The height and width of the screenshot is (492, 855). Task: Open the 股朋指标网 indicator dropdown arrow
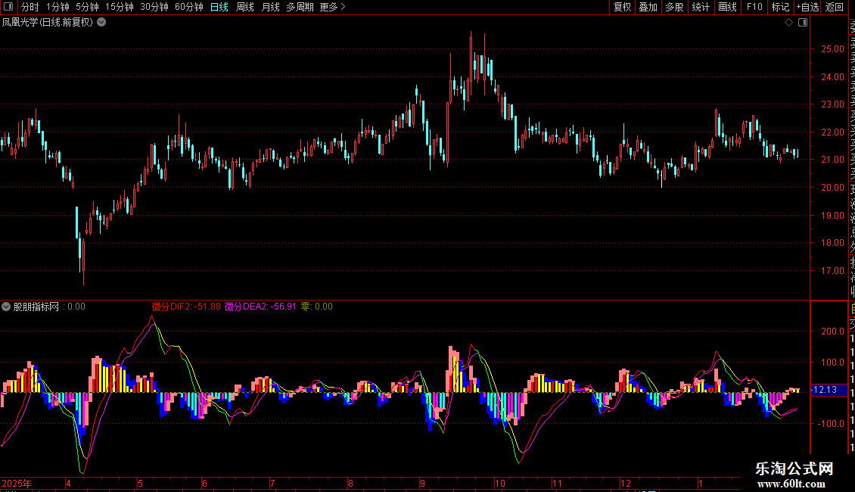coord(7,307)
